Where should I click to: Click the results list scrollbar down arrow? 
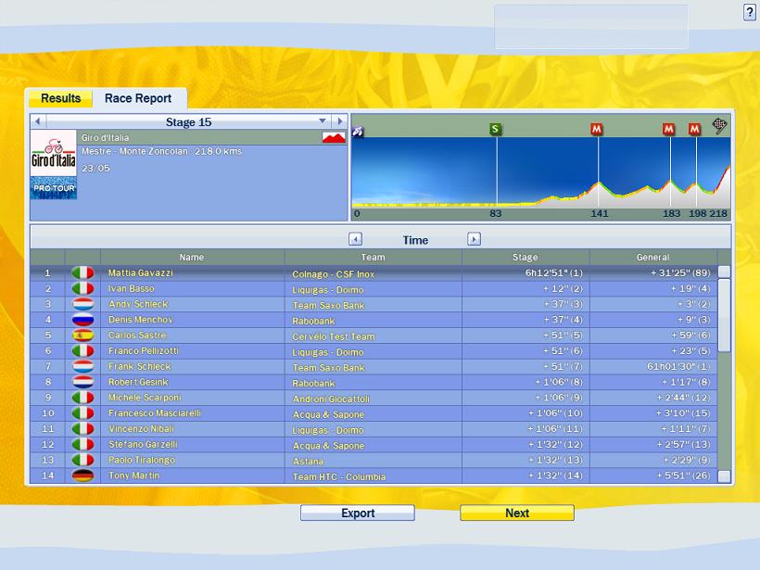click(x=724, y=476)
